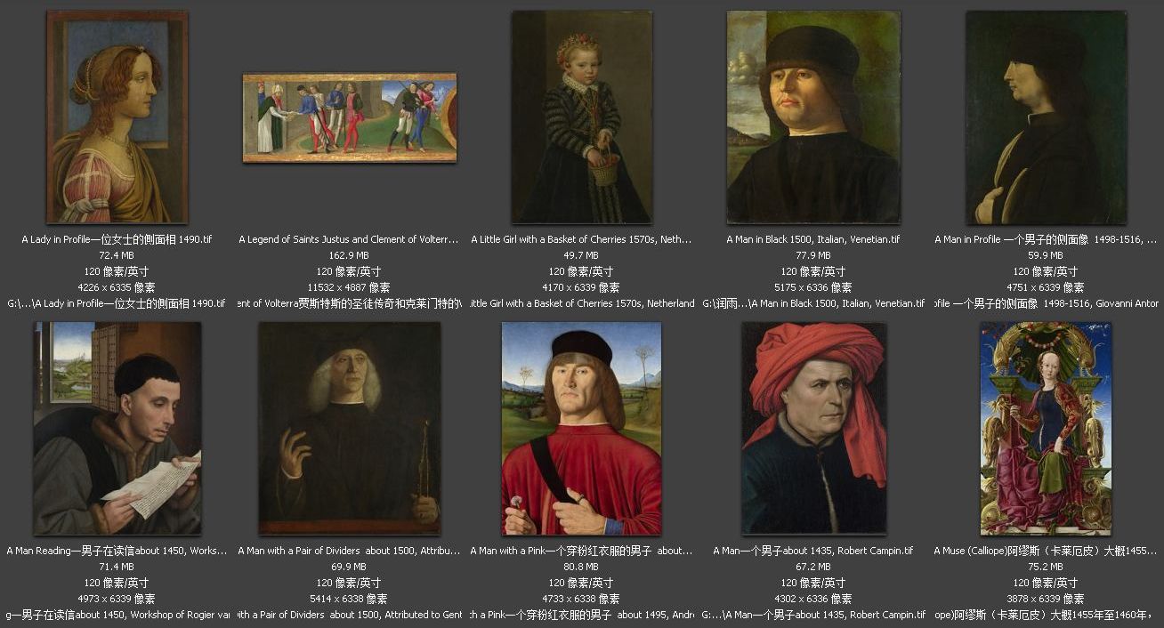
Task: Select Man with a Pair of Dividers thumbnail
Action: (350, 428)
